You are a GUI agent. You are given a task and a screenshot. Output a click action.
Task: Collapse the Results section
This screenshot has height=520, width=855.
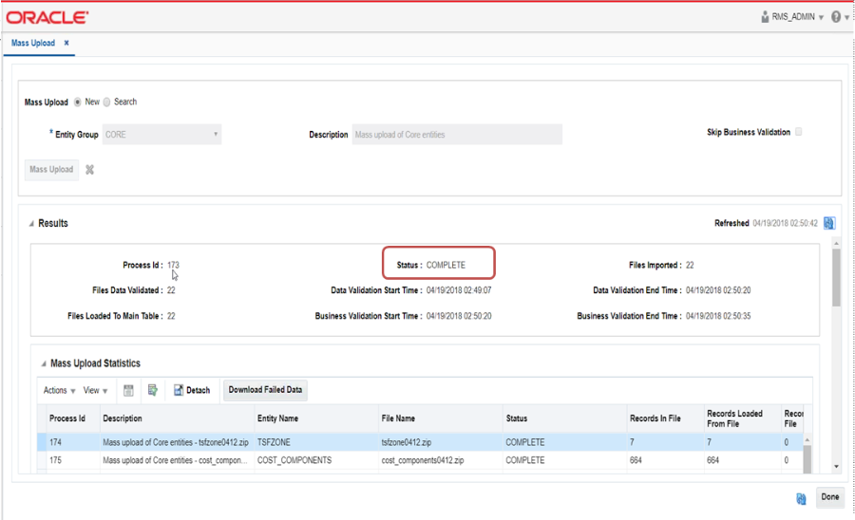31,224
